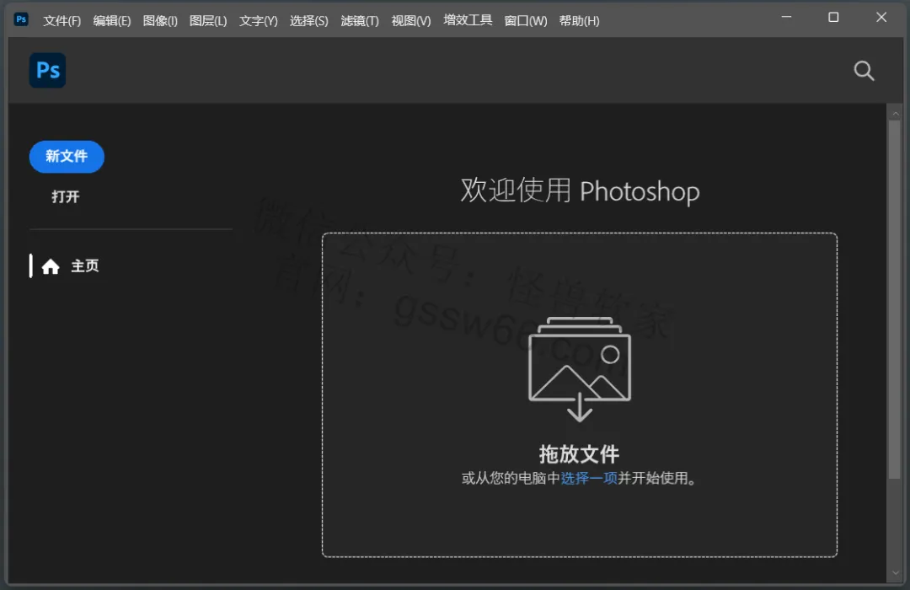Click the Photoshop Ps home logo
The width and height of the screenshot is (910, 590).
[x=47, y=70]
